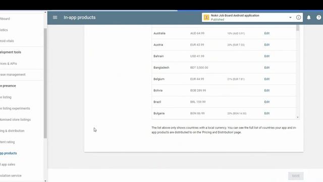Image resolution: width=323 pixels, height=182 pixels.
Task: Click the price list scroll-down arrow
Action: [x=298, y=117]
